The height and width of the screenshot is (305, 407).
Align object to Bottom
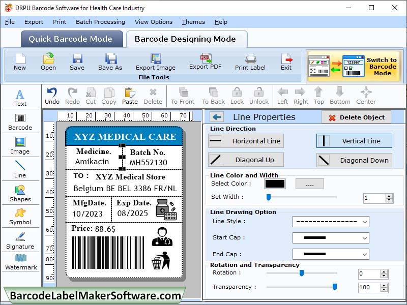coord(340,96)
